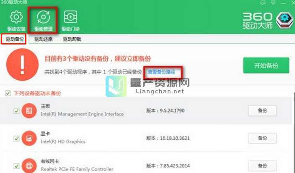Click the Realtek PCIe FE Family Controller name
The height and width of the screenshot is (173, 295).
(77, 169)
